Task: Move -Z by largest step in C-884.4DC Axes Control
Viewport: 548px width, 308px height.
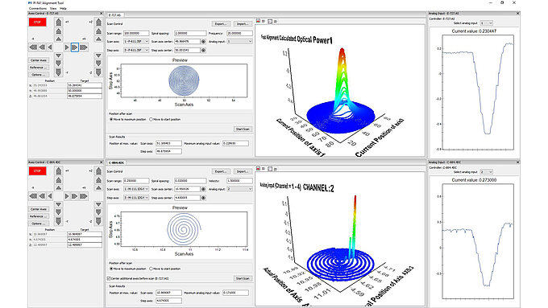Action: 98,221
